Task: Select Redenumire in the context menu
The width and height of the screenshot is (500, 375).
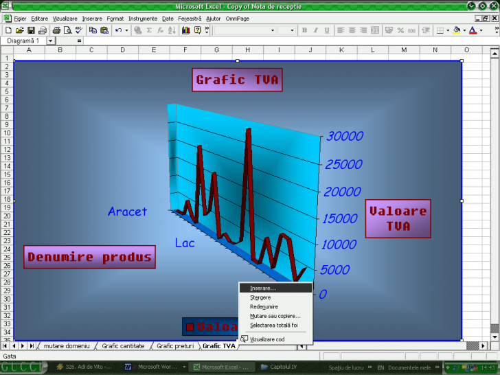Action: tap(264, 306)
